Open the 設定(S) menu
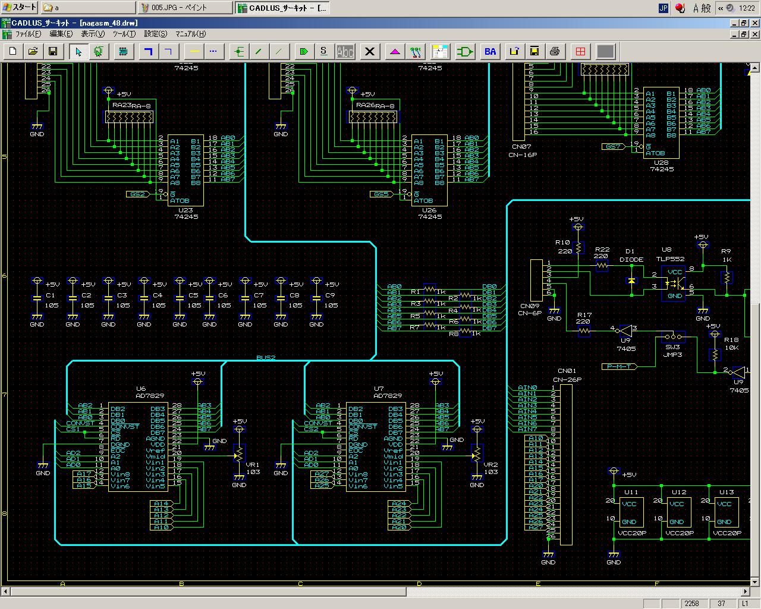 point(155,34)
